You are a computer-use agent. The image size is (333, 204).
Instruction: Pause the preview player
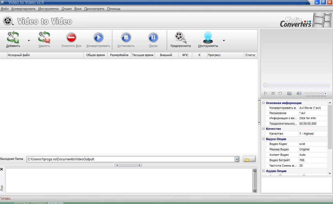273,93
